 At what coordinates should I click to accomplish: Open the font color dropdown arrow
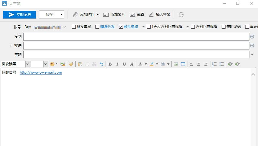(146, 64)
